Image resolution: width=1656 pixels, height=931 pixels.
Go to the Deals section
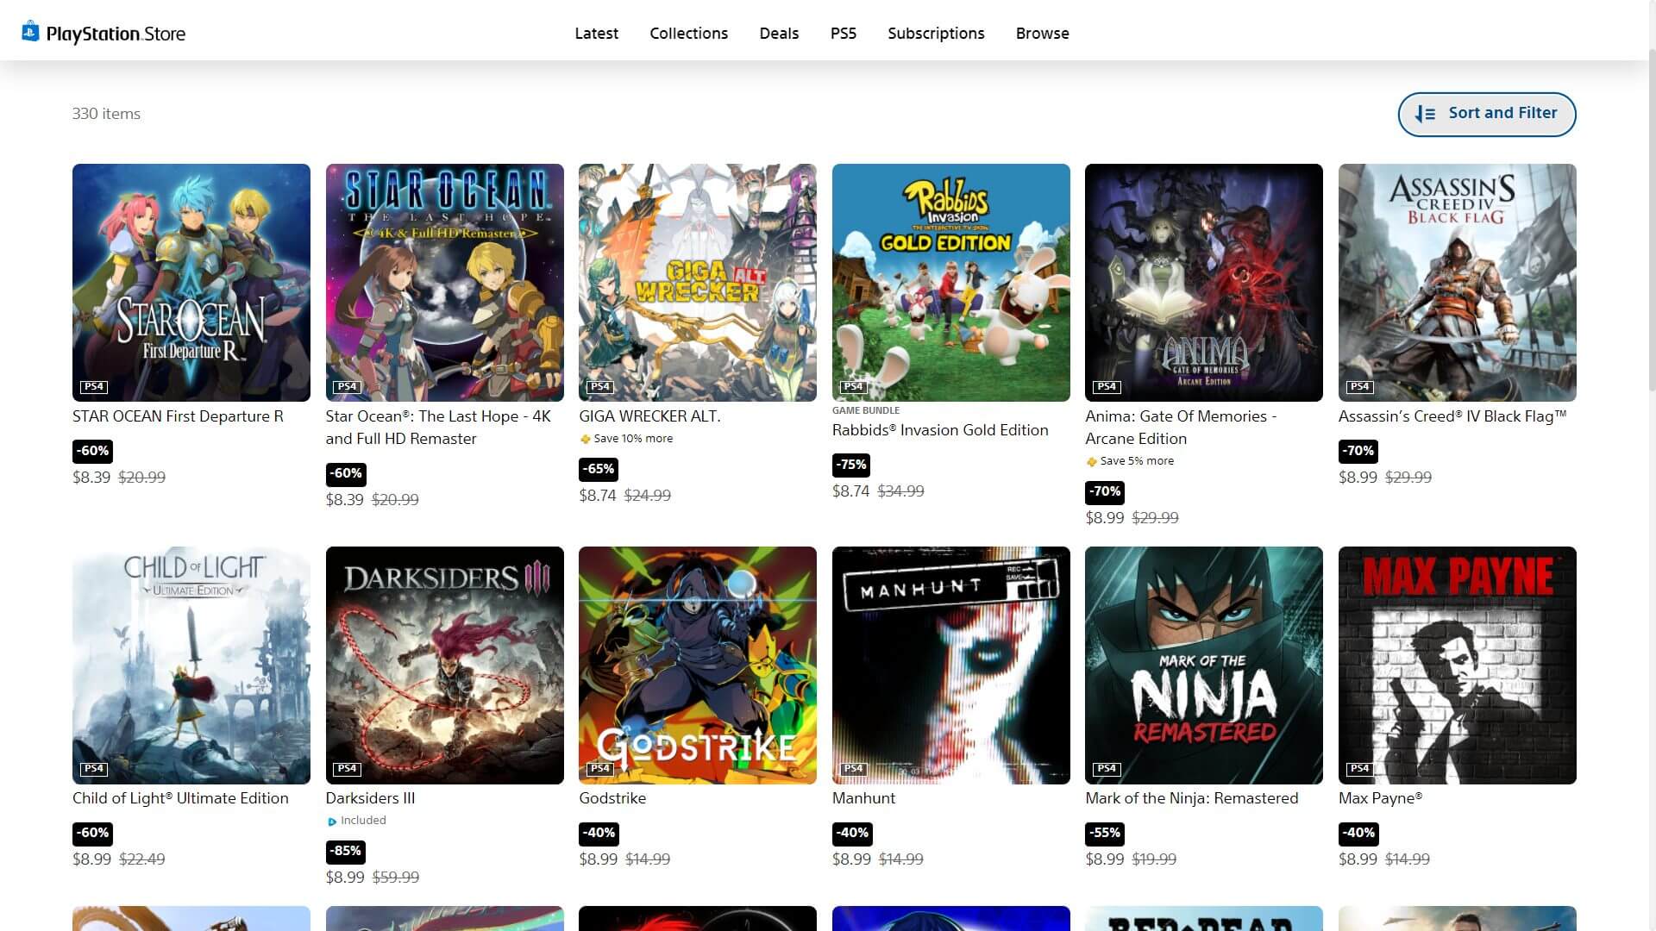click(x=779, y=33)
